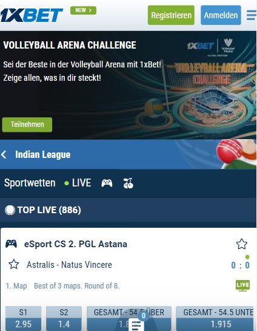Image resolution: width=257 pixels, height=331 pixels.
Task: Click the TOP LIVE ball icon
Action: (10, 210)
